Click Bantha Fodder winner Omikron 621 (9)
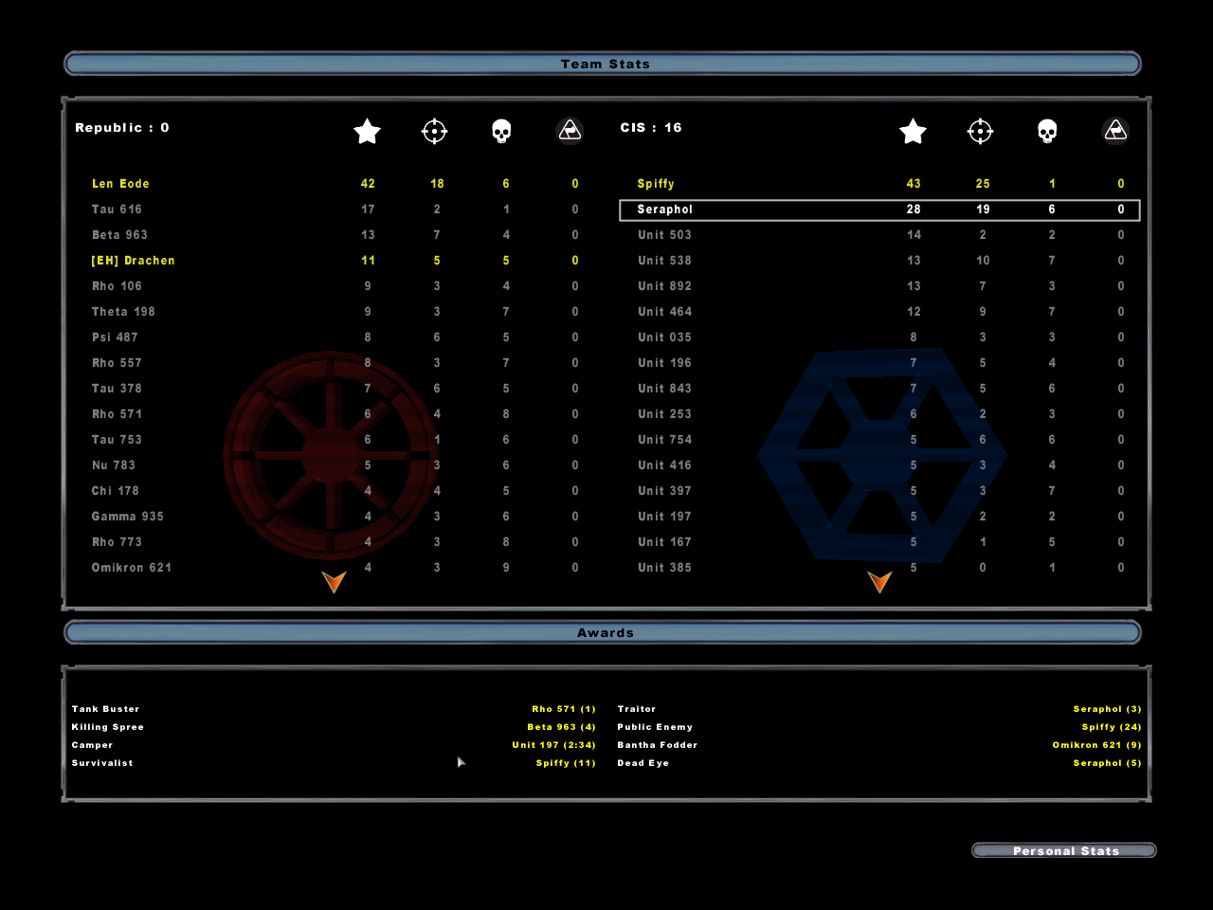This screenshot has width=1213, height=910. click(1097, 745)
